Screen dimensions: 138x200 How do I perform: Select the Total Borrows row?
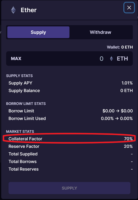(x=71, y=162)
